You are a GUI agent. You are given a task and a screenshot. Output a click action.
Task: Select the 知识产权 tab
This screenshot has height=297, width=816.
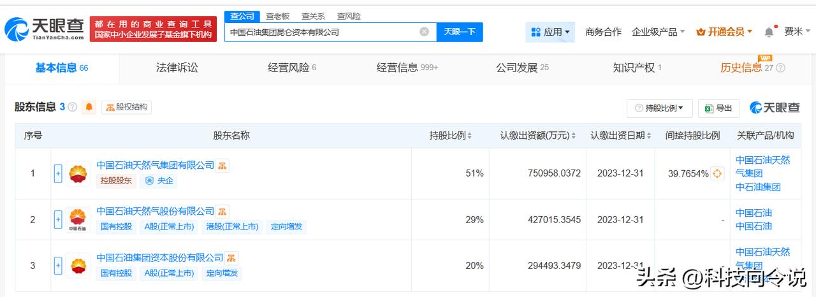pyautogui.click(x=637, y=68)
